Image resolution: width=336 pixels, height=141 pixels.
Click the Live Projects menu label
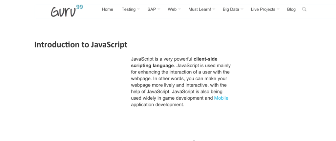[263, 10]
